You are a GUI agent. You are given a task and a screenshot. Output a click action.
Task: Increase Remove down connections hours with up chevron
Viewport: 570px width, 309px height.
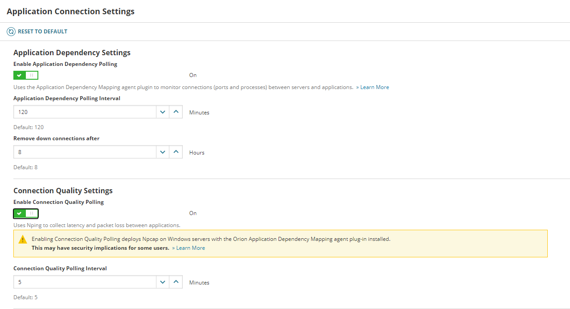pyautogui.click(x=176, y=152)
